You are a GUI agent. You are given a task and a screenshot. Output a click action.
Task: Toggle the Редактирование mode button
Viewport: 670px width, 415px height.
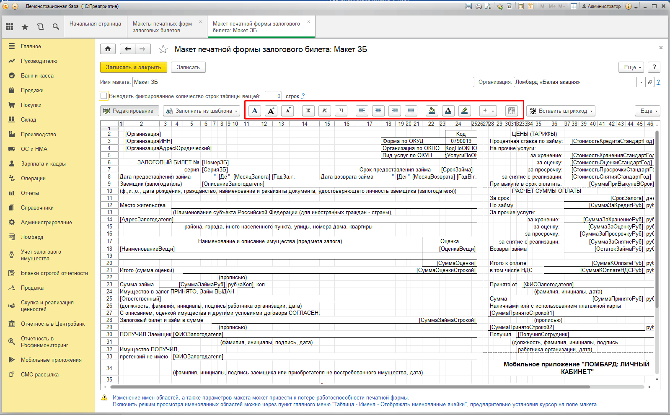129,111
